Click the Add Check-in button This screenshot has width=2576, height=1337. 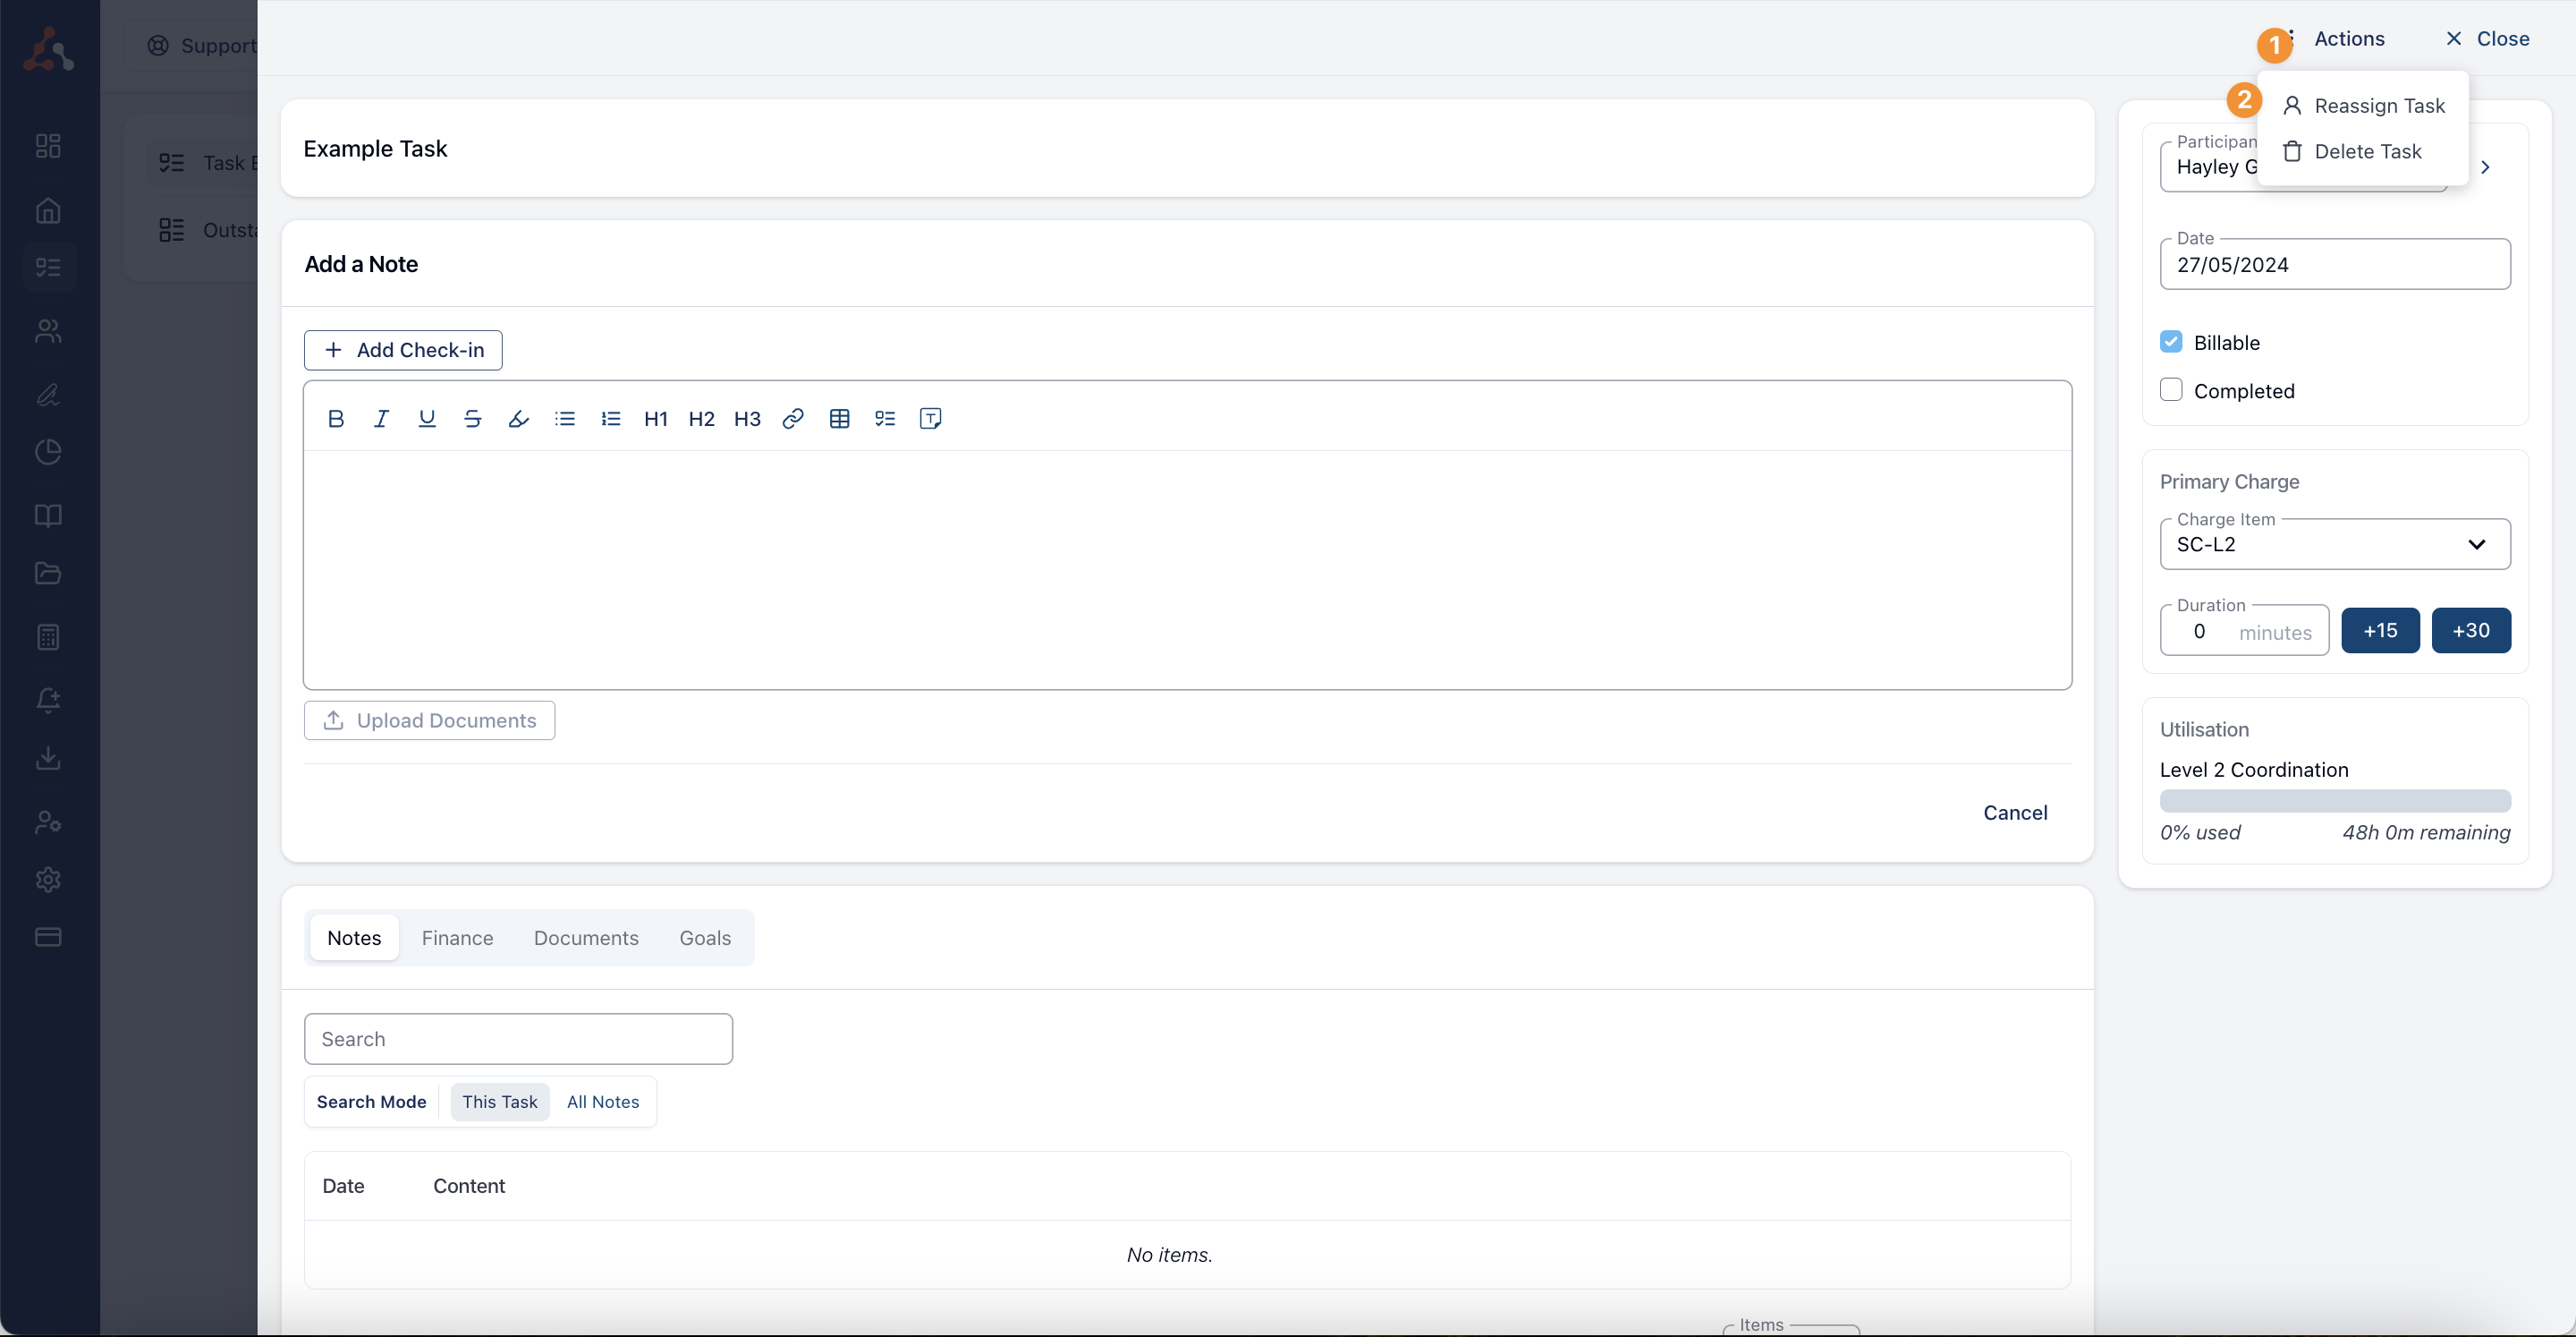pos(403,350)
